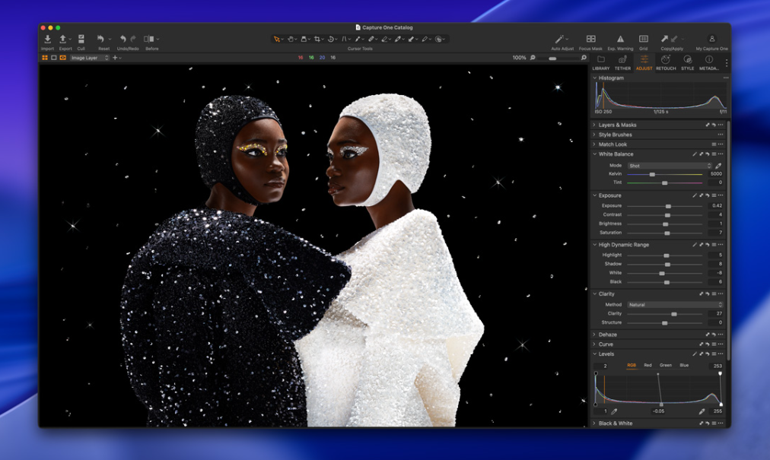Open the My Capture One account icon

tap(711, 39)
